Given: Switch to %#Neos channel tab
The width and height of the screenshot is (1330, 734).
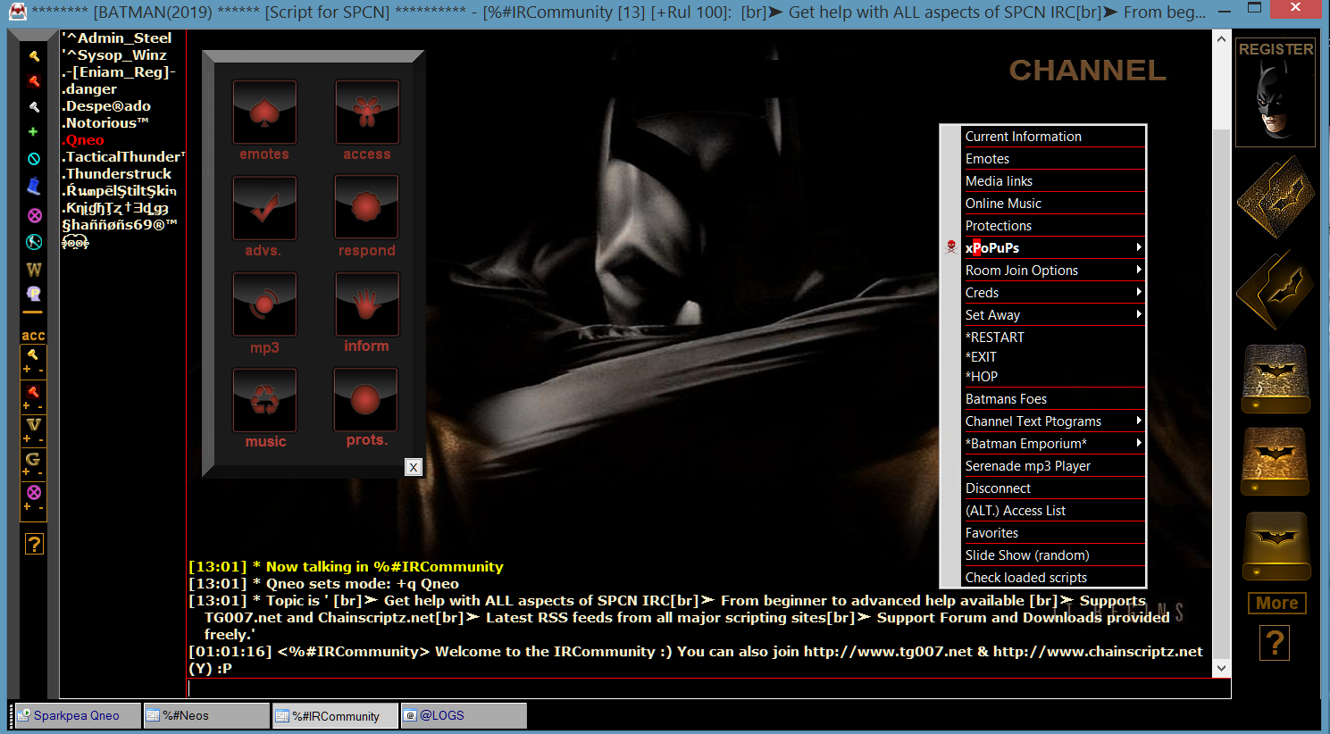Looking at the screenshot, I should pyautogui.click(x=206, y=715).
